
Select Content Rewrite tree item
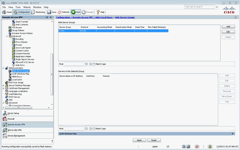[x=23, y=53]
